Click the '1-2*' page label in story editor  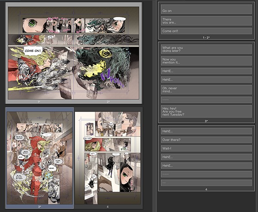(x=206, y=38)
